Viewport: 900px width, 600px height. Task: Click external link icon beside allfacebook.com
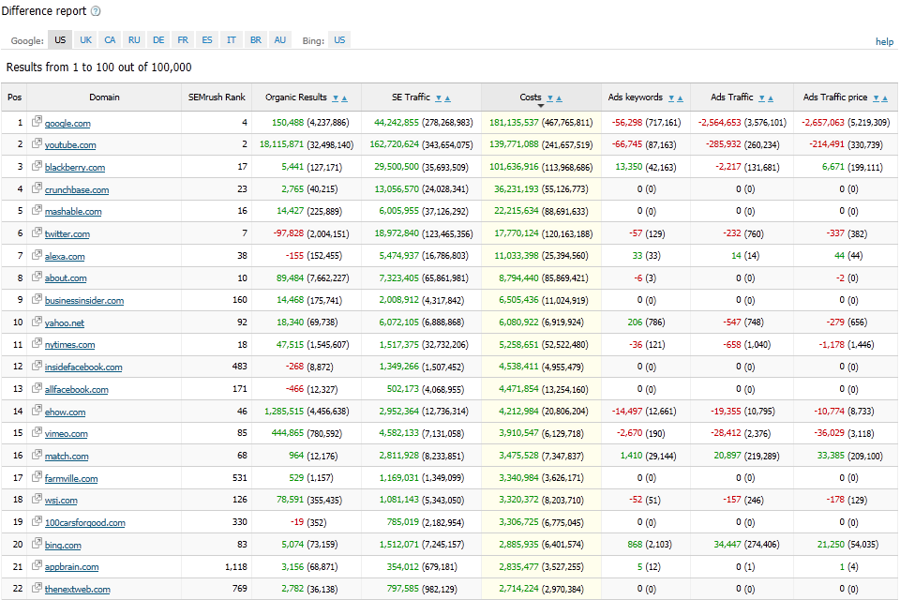pos(37,387)
